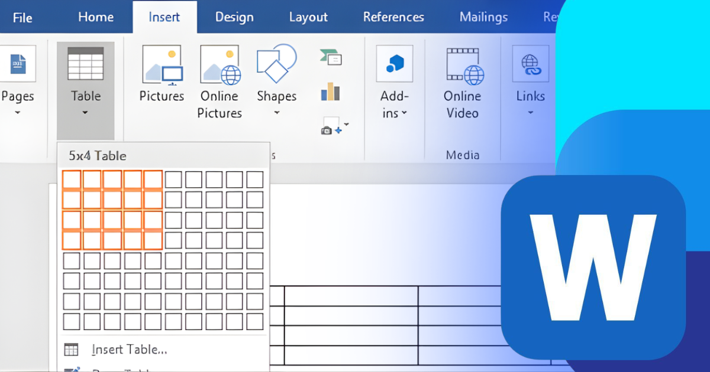
Task: Click the top-right cell of table grid
Action: [x=255, y=180]
